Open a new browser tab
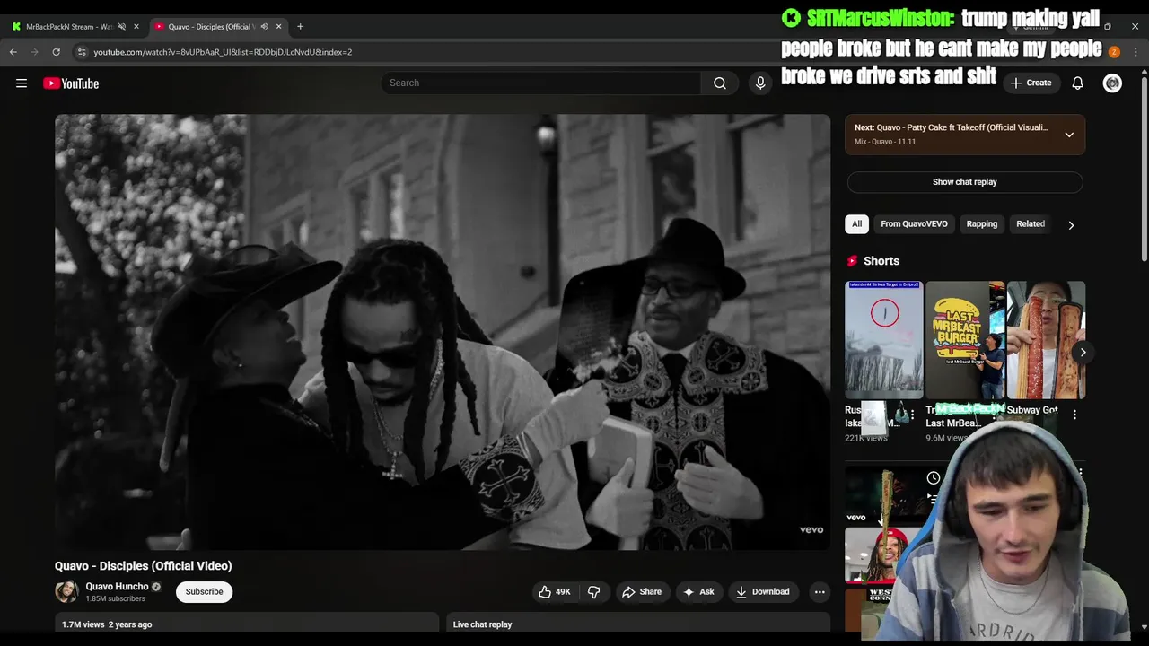Image resolution: width=1149 pixels, height=646 pixels. [300, 26]
